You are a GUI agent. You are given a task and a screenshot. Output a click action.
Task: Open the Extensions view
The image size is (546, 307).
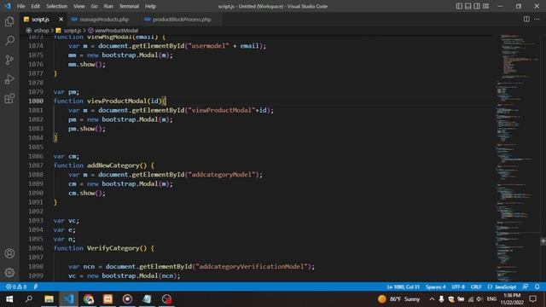point(9,99)
